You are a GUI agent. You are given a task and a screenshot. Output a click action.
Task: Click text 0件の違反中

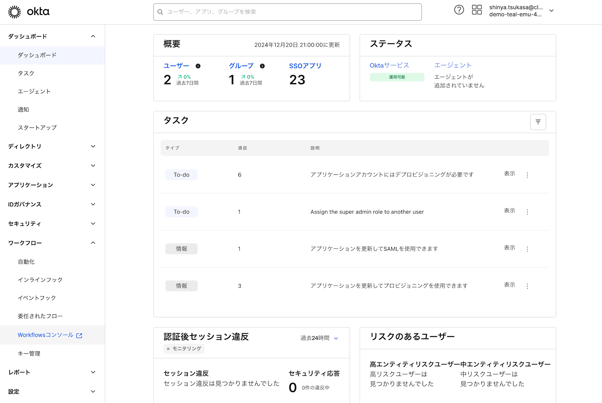[x=315, y=388]
